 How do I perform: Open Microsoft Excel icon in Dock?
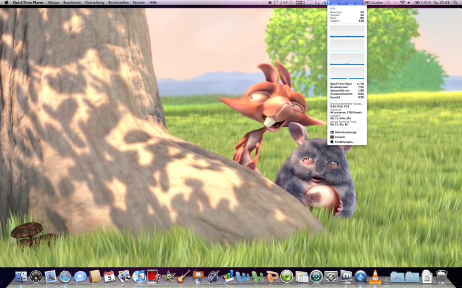258,276
